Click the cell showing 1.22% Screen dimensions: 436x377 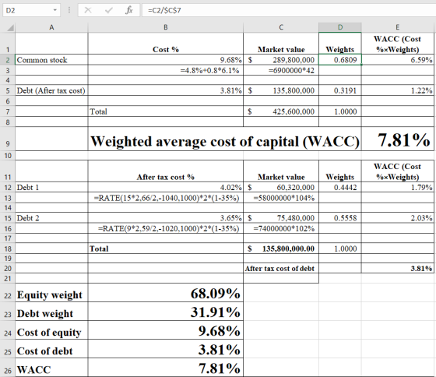[398, 90]
